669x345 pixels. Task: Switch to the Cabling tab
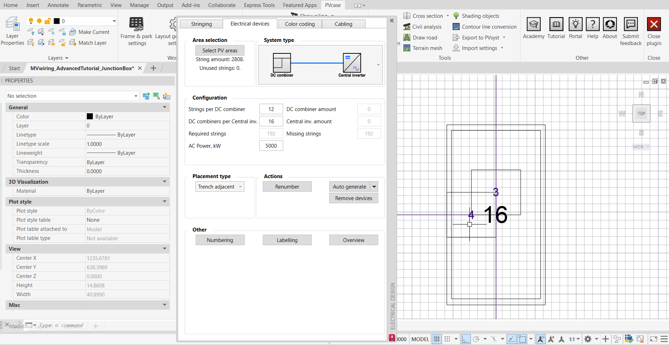[x=344, y=24]
